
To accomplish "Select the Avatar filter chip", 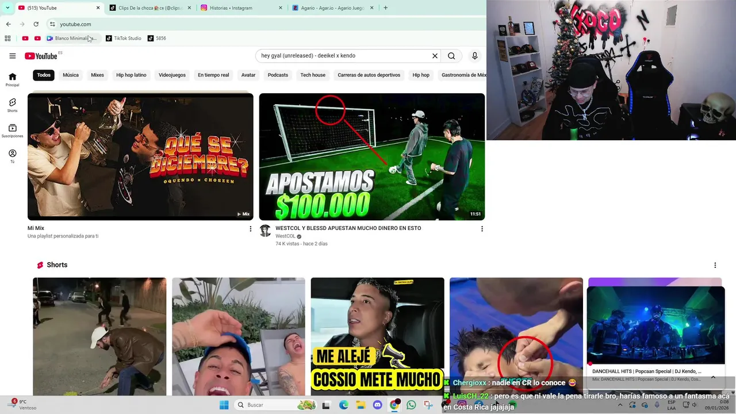I will [x=248, y=75].
